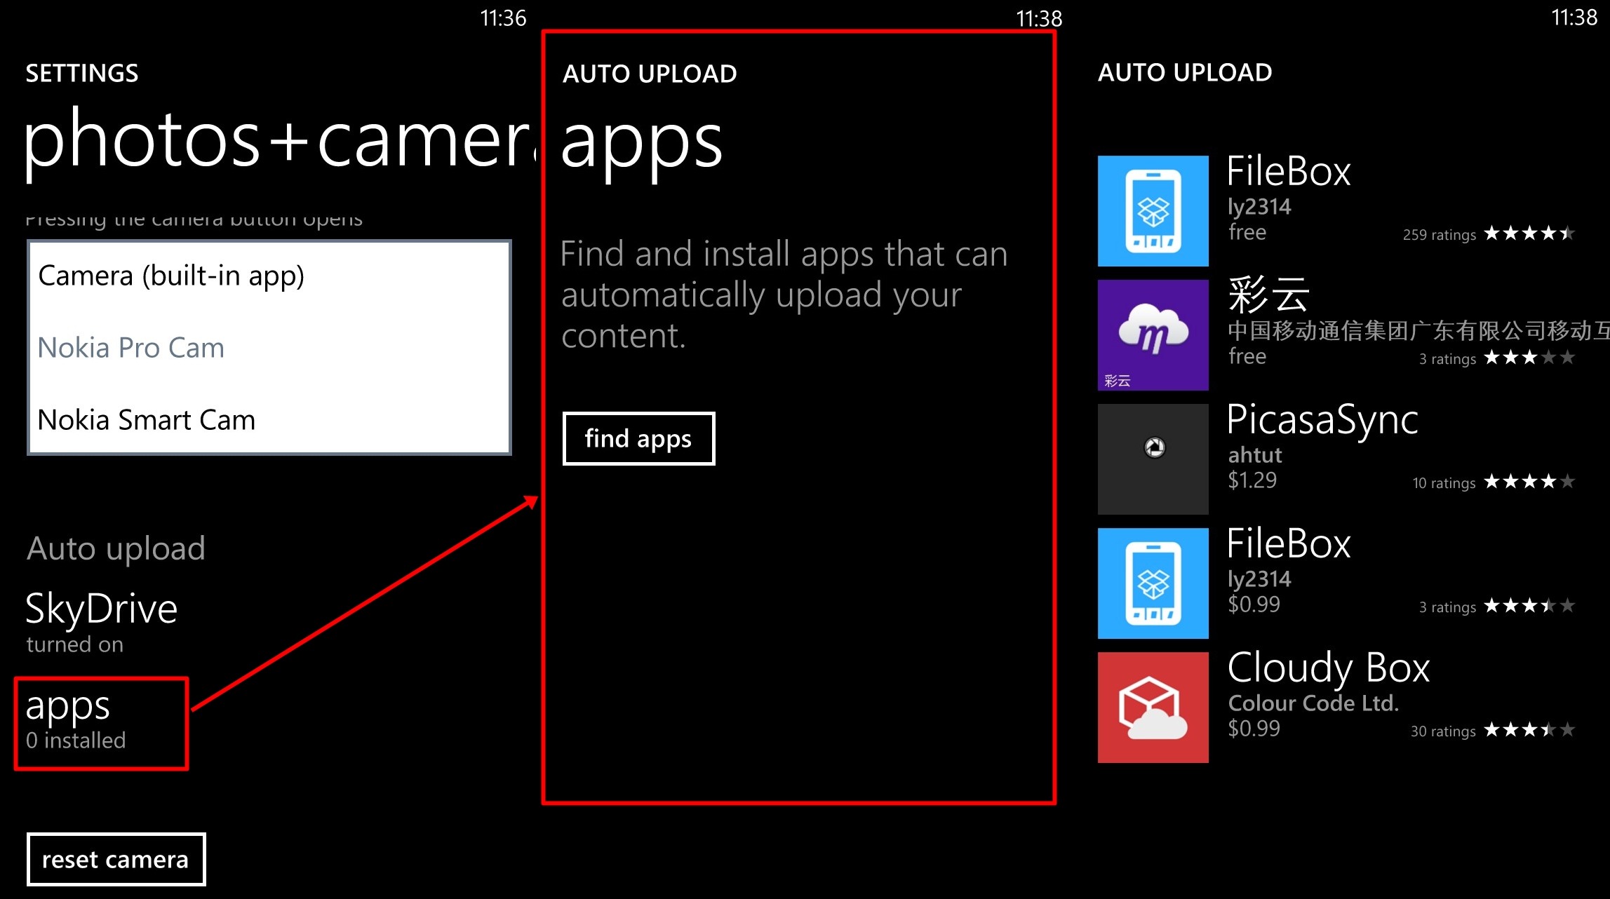Open the free FileBox app title

(1289, 172)
